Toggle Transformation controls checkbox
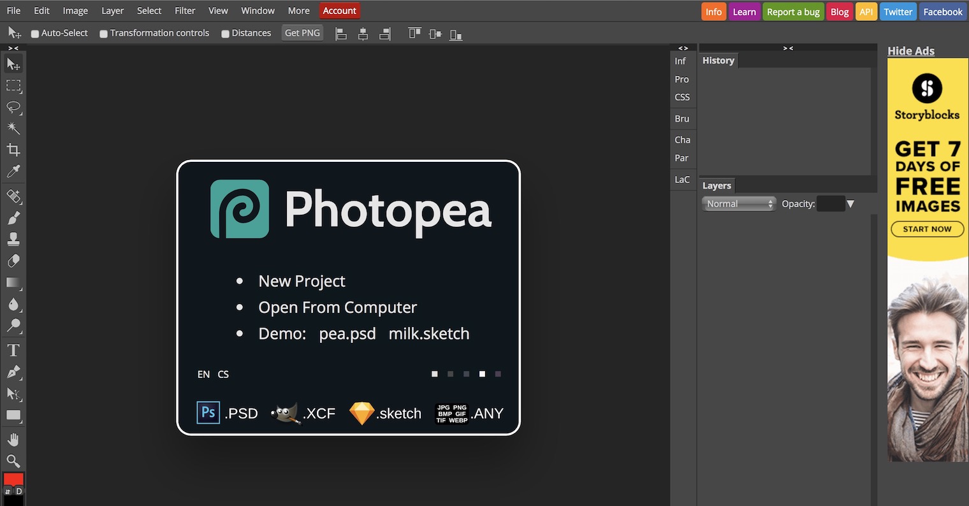This screenshot has height=506, width=969. (x=103, y=34)
